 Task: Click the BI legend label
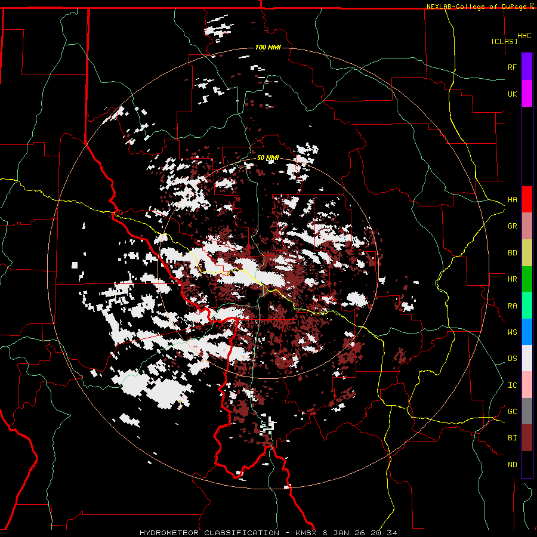point(512,438)
